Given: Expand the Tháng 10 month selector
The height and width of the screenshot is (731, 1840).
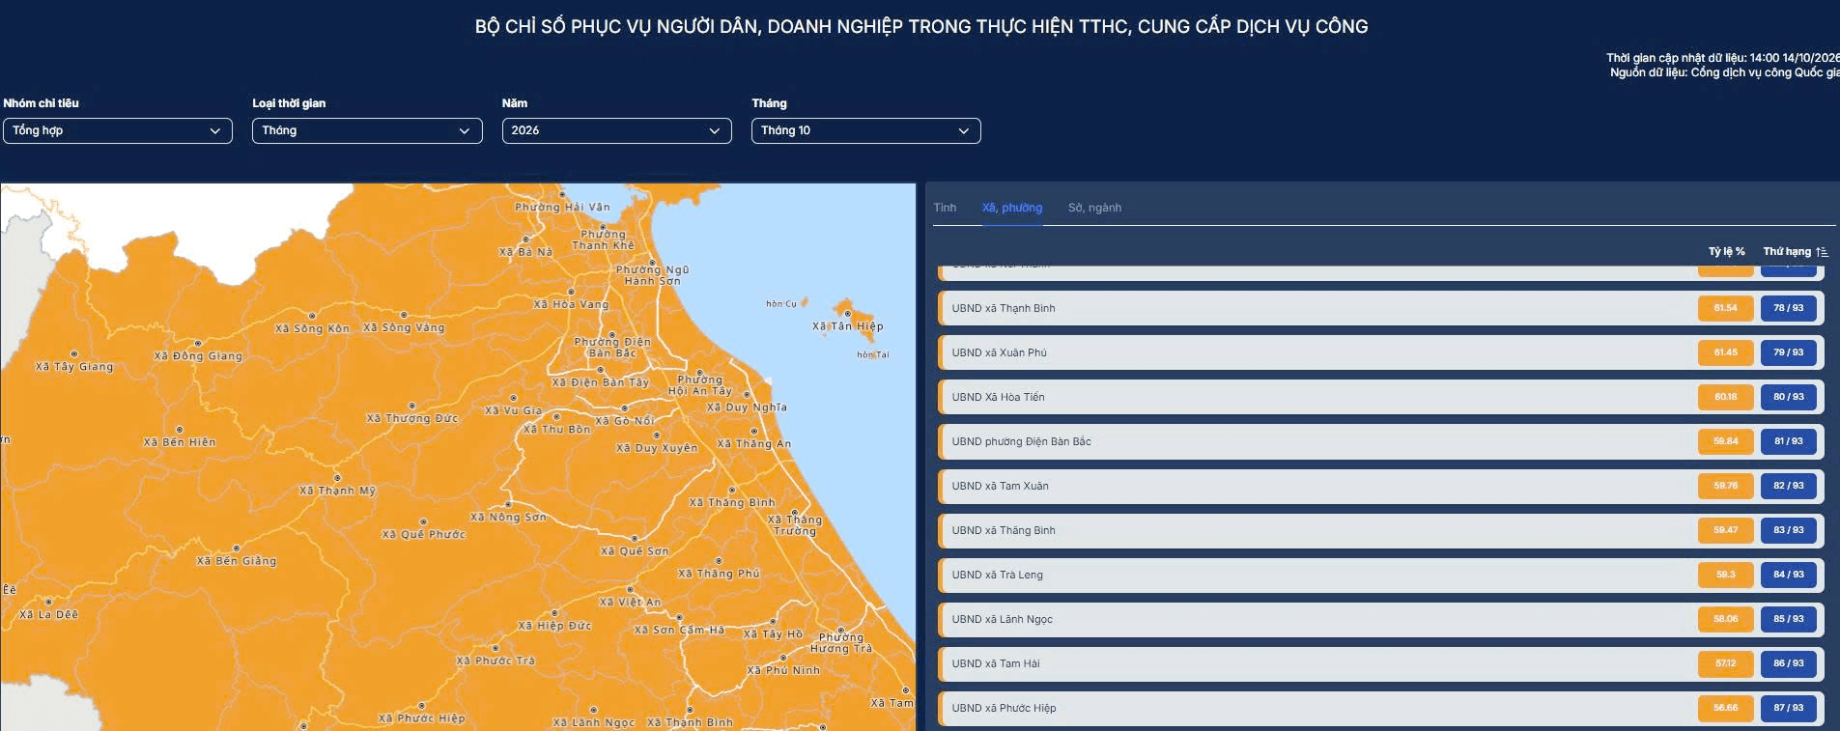Looking at the screenshot, I should 866,130.
